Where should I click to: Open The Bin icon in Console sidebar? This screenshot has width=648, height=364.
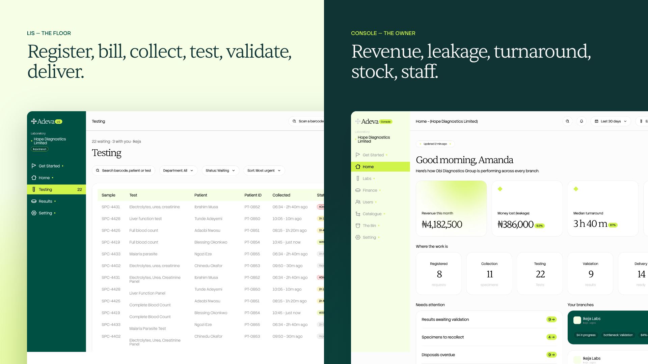358,225
